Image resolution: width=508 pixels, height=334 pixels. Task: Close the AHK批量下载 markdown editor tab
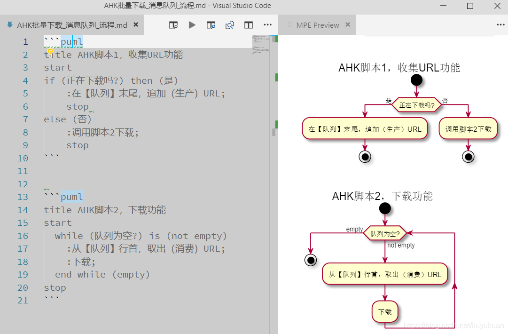coord(136,24)
